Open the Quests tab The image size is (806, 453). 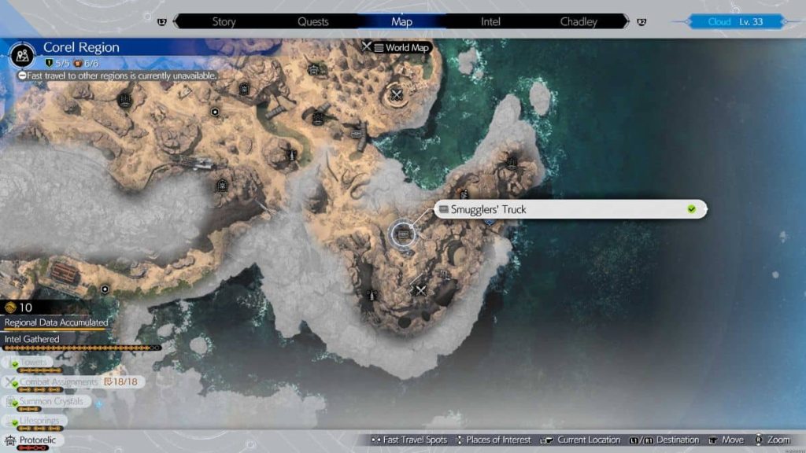coord(312,21)
